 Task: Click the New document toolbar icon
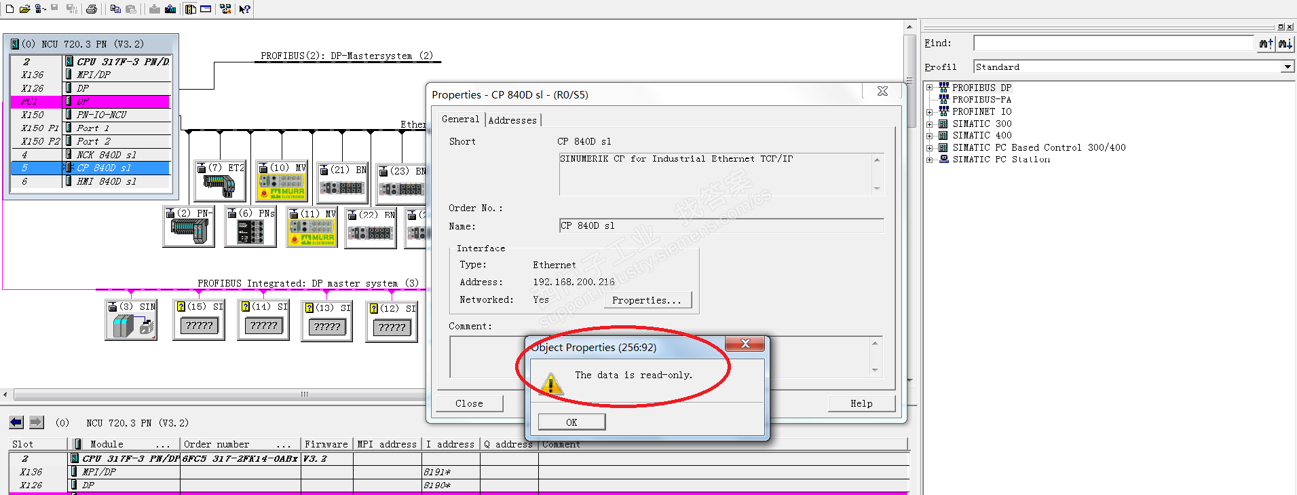10,9
